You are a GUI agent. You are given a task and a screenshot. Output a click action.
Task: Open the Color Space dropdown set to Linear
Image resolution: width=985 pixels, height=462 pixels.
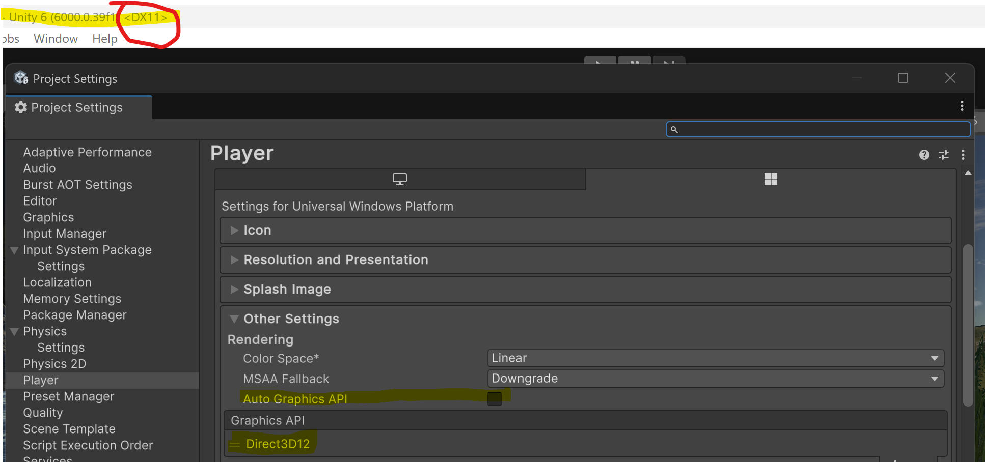pyautogui.click(x=714, y=358)
